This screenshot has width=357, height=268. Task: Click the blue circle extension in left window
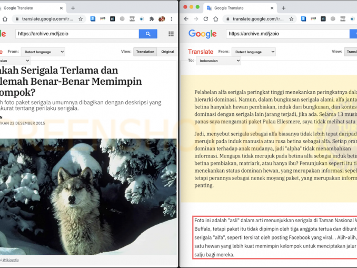click(x=142, y=19)
